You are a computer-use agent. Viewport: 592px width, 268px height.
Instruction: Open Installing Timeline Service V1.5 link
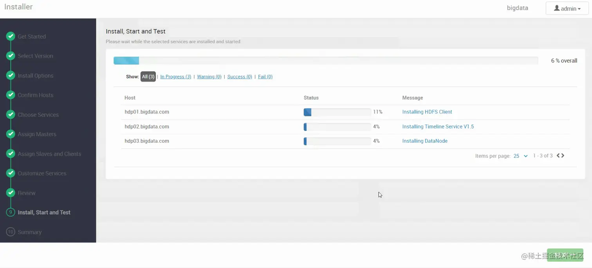(438, 127)
